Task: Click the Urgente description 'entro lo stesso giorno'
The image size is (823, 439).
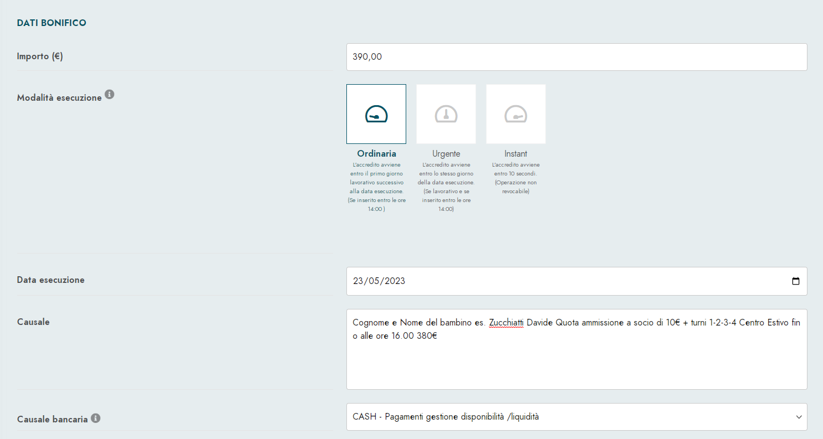Action: point(446,173)
